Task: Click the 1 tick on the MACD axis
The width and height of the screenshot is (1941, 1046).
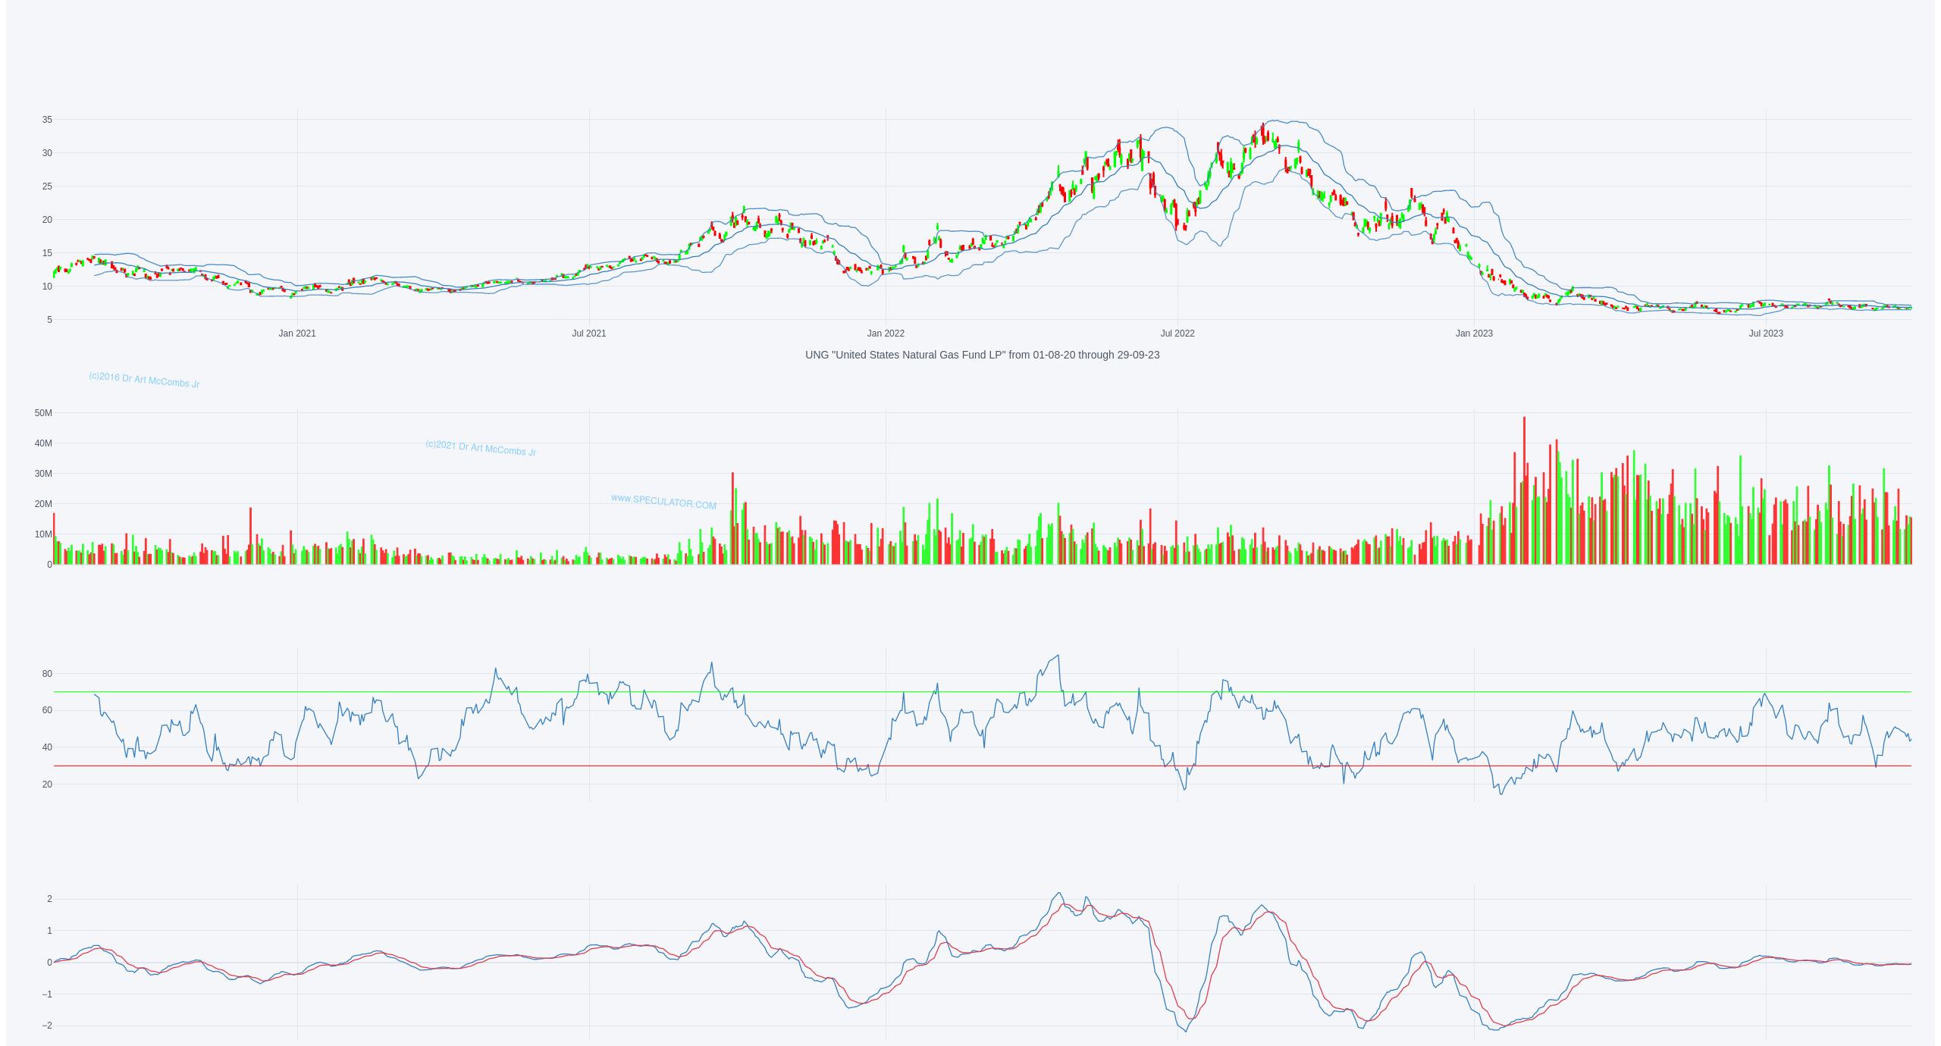Action: tap(49, 931)
